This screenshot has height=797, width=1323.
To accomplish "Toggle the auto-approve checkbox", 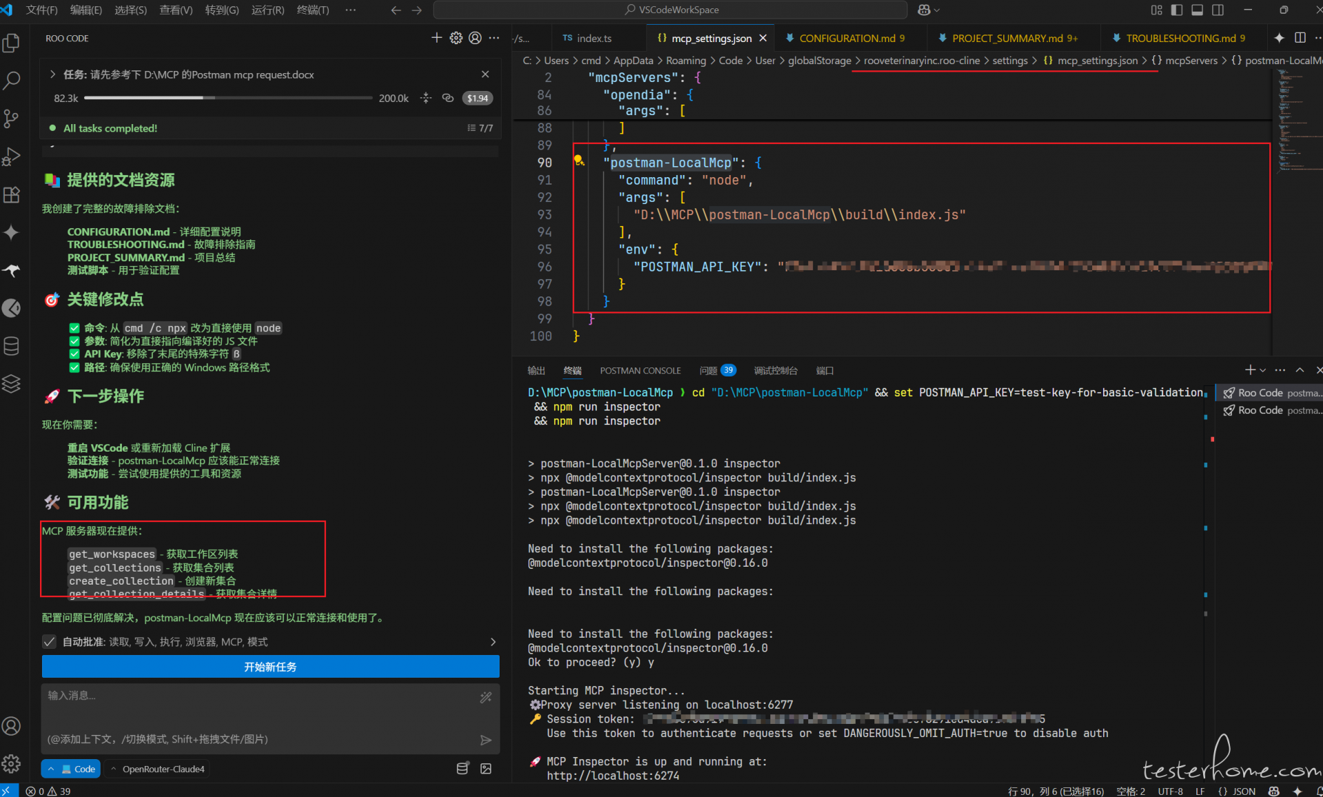I will click(49, 642).
